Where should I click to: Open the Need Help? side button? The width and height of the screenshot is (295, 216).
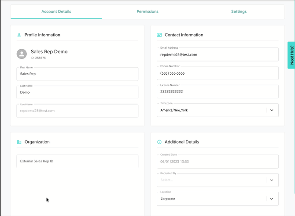coord(291,55)
